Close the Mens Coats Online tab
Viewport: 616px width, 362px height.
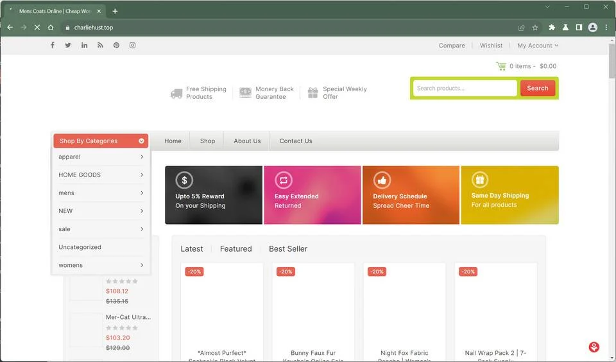[x=99, y=11]
